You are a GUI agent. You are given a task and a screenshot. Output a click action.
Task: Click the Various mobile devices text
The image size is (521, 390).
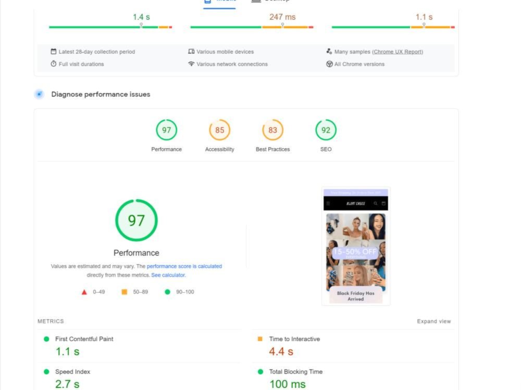click(225, 51)
